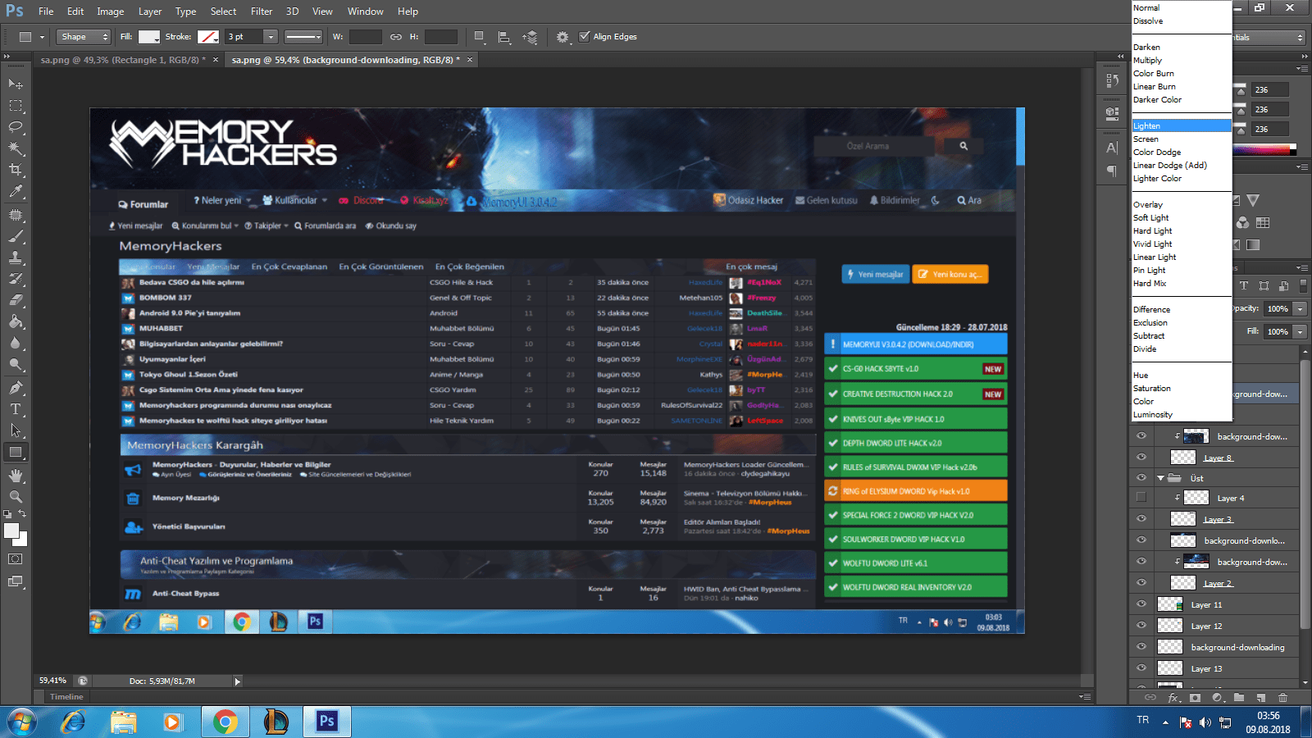Open the Shape tool mode dropdown
Viewport: 1312px width, 738px height.
(84, 37)
